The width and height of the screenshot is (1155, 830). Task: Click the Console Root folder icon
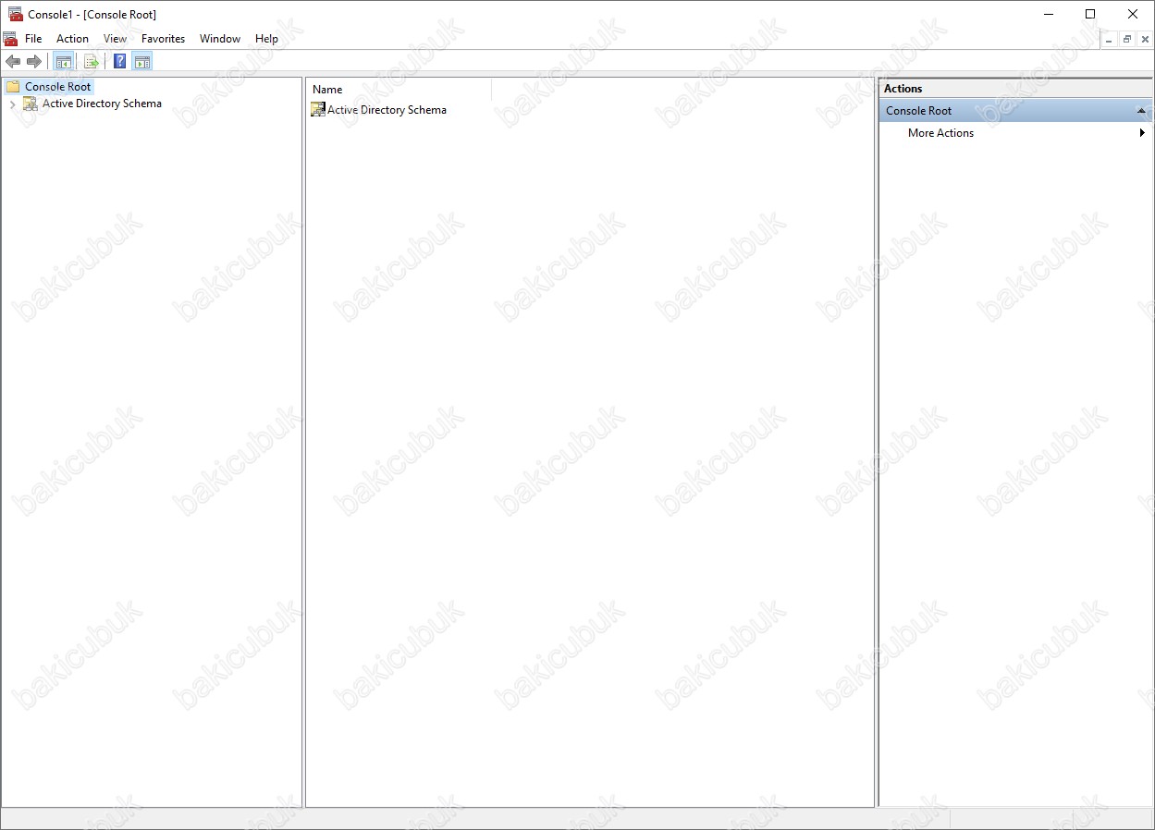click(13, 87)
